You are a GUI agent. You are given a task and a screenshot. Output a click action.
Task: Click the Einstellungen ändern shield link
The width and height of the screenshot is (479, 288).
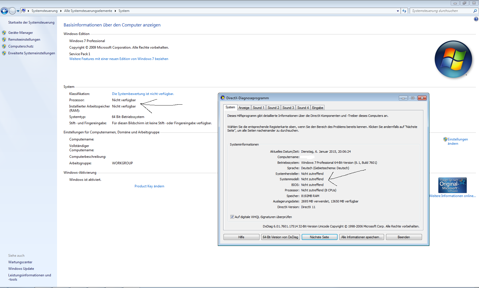tap(456, 141)
